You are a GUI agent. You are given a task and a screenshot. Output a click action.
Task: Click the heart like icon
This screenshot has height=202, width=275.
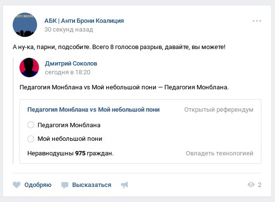point(17,185)
